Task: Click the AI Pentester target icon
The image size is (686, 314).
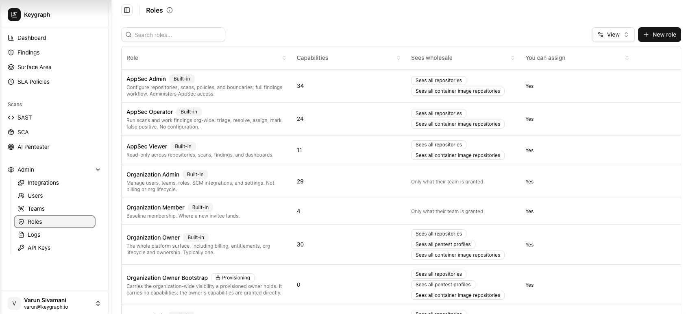Action: [11, 147]
